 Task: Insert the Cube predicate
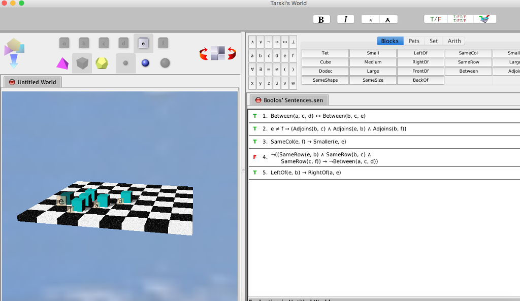(325, 62)
